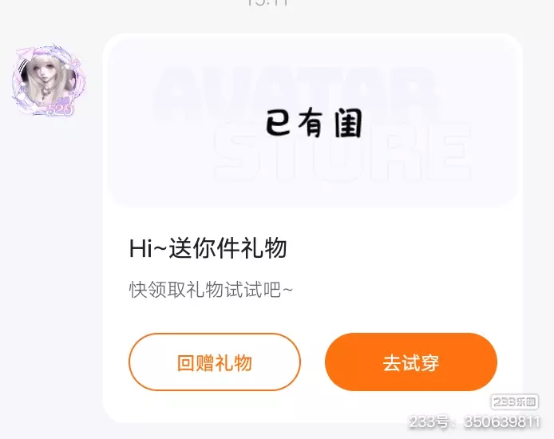554x439 pixels.
Task: Open the sender's doll avatar profile
Action: (49, 80)
